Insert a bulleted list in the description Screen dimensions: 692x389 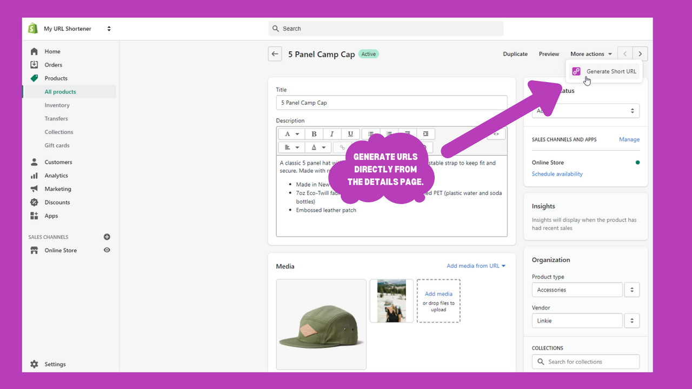coord(371,133)
